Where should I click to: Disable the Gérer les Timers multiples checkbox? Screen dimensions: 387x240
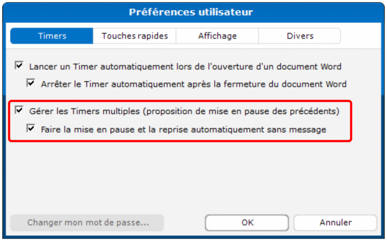point(19,111)
